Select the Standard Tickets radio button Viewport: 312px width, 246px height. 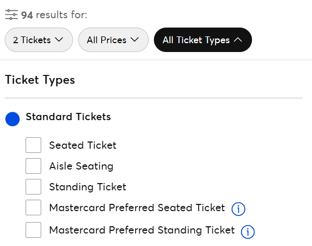click(13, 119)
